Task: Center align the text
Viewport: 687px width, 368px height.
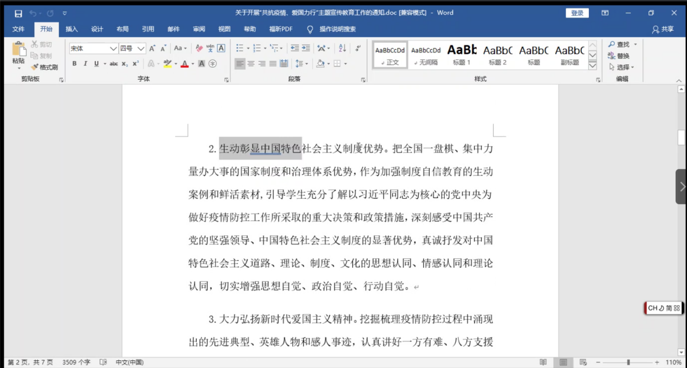Action: (251, 63)
